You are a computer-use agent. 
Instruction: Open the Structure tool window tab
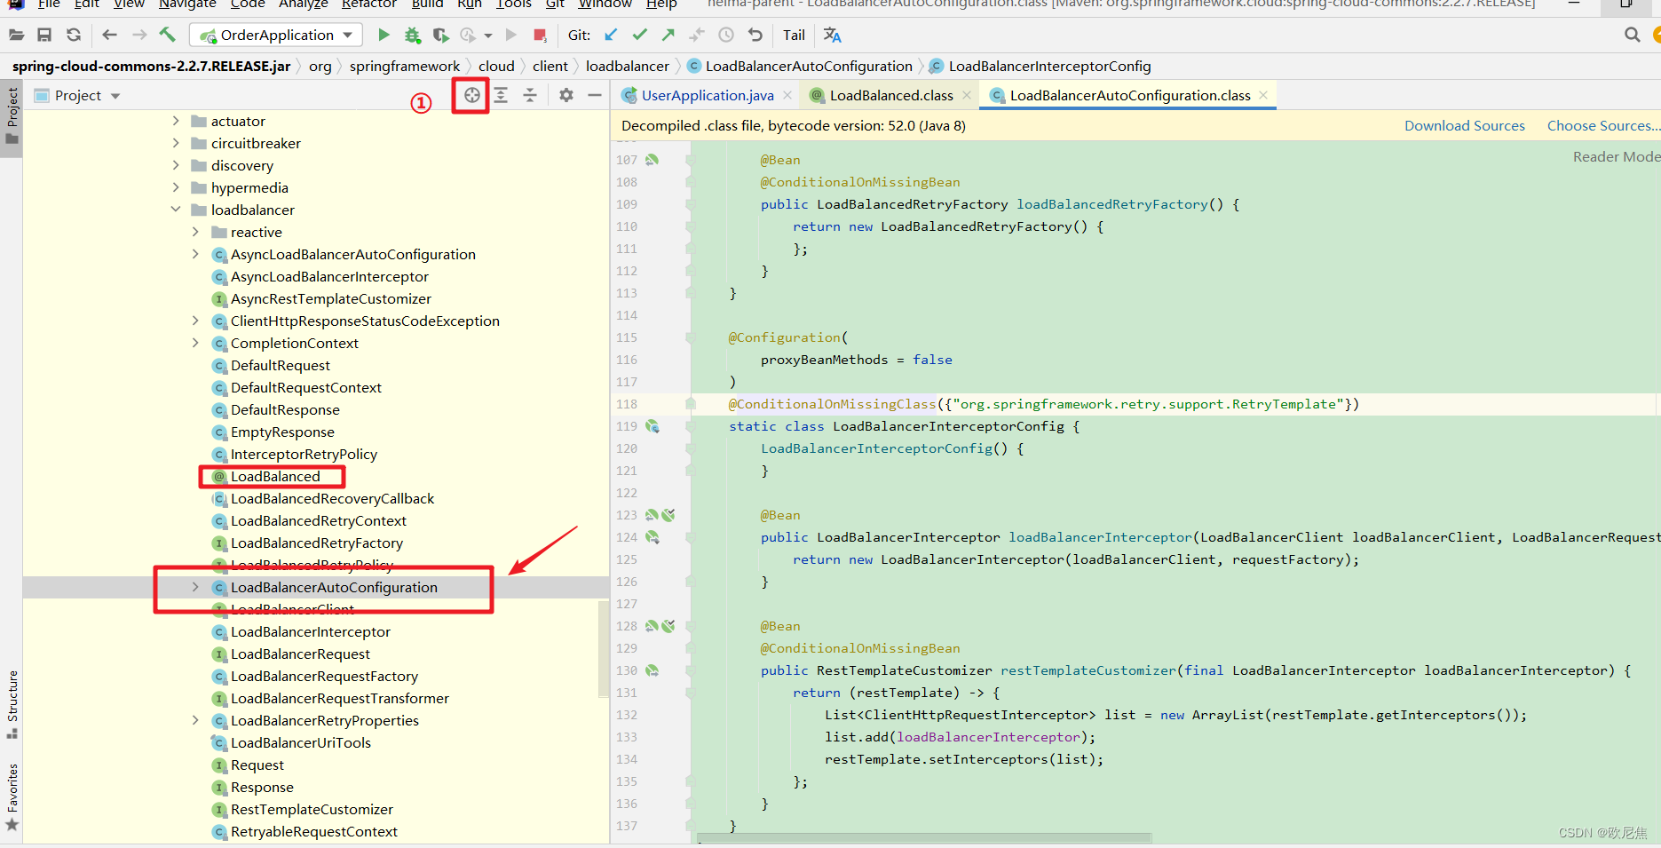pyautogui.click(x=12, y=704)
